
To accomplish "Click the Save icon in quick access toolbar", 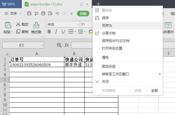I will (x=29, y=14).
